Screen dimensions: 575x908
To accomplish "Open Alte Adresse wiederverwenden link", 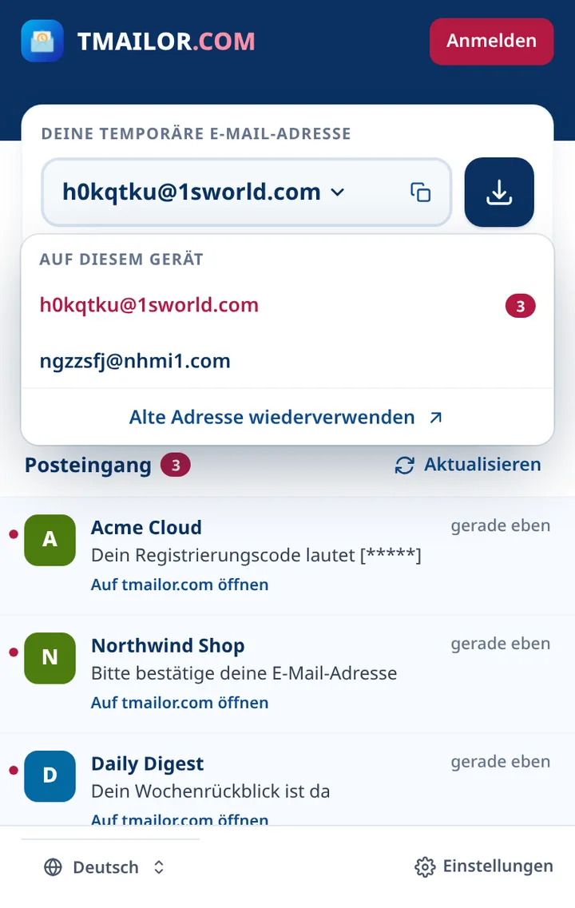I will 285,417.
